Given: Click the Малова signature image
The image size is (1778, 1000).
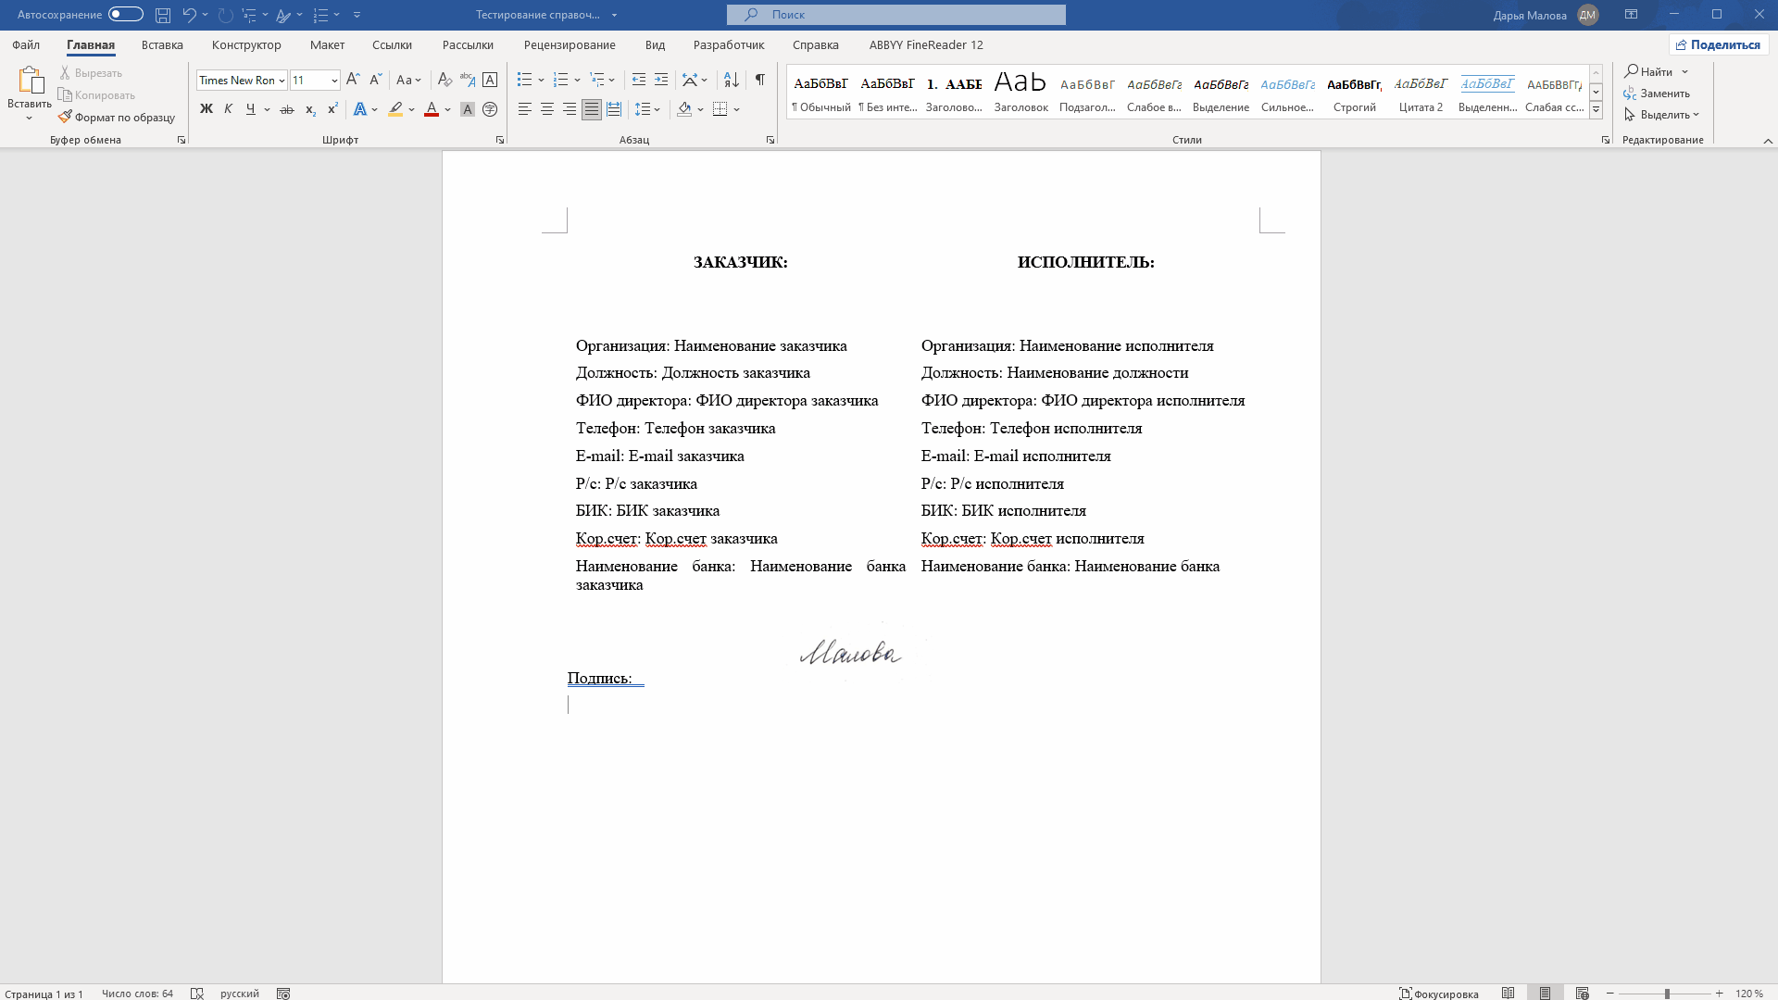Looking at the screenshot, I should click(851, 654).
